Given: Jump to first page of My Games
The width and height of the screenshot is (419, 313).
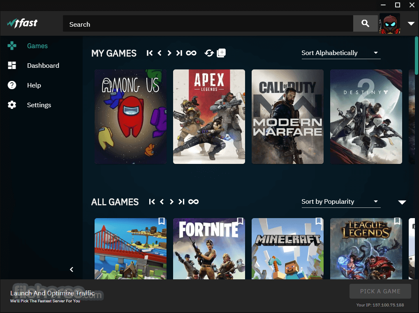Looking at the screenshot, I should click(150, 53).
